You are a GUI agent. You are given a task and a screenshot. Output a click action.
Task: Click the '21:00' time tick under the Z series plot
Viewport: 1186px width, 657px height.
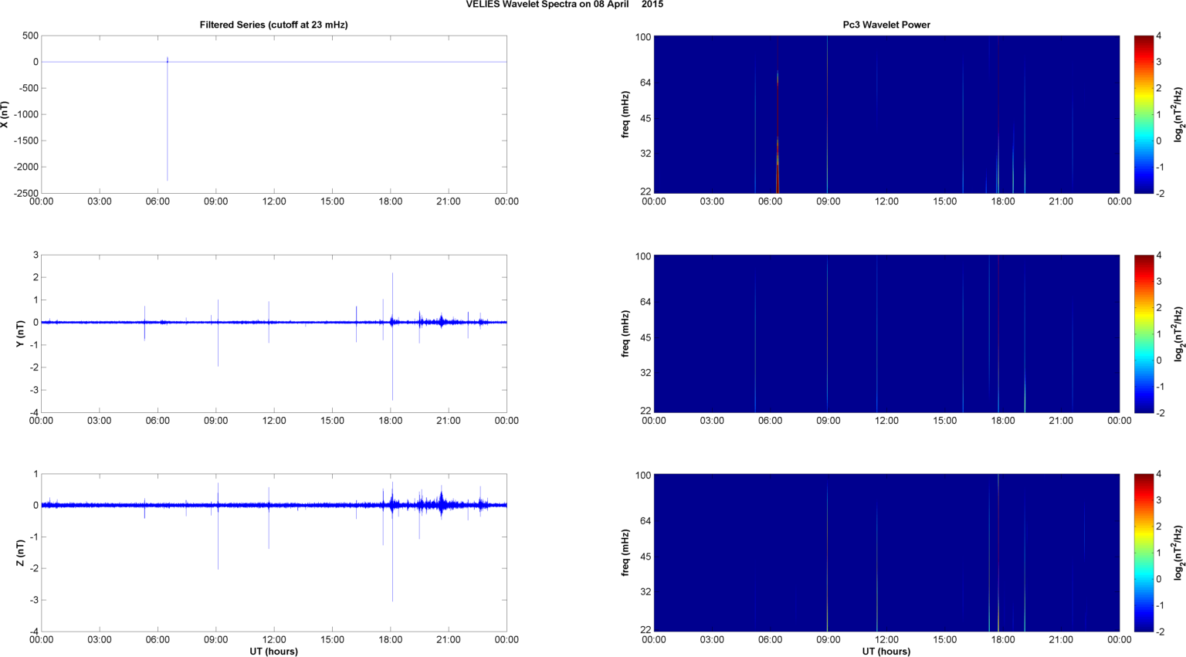(x=449, y=640)
